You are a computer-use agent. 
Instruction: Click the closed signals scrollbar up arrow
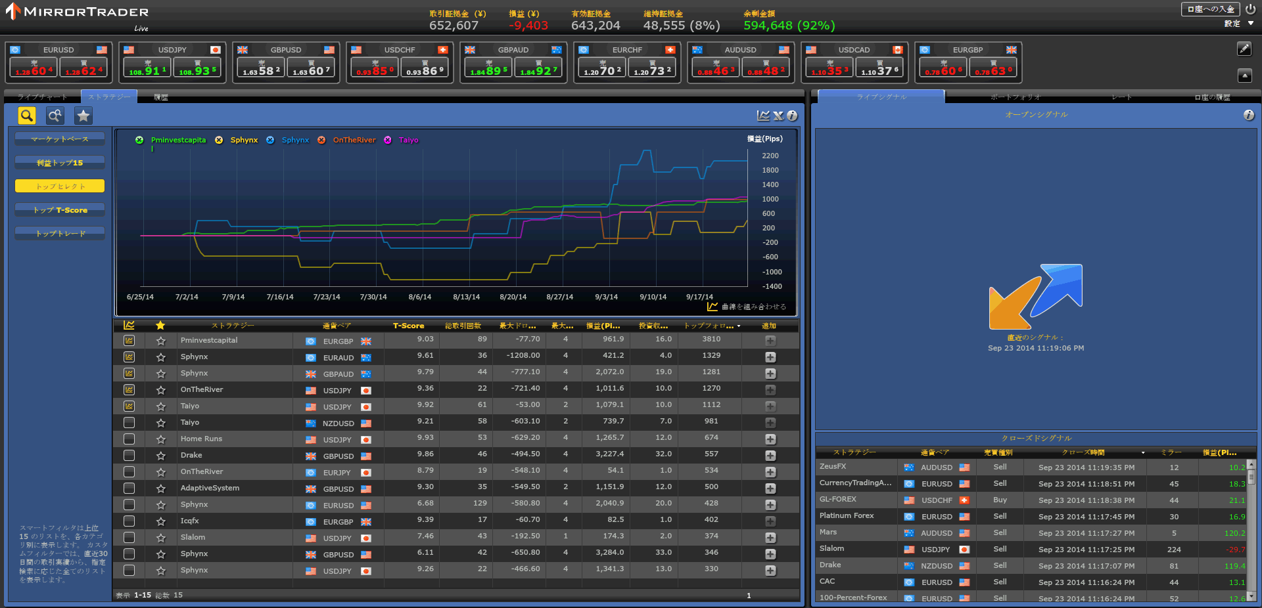pos(1251,464)
